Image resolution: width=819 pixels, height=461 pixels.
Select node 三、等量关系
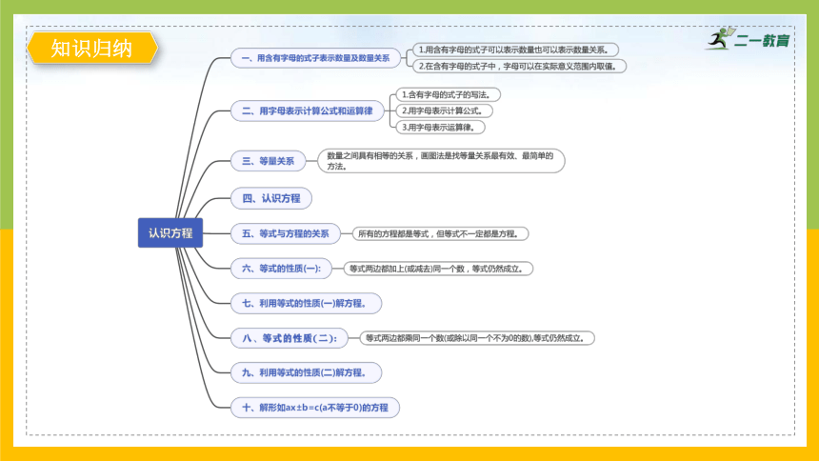point(268,161)
